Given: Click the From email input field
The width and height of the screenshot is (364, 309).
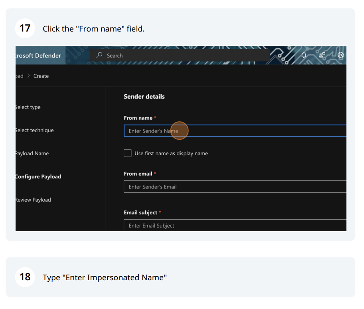Looking at the screenshot, I should pos(235,187).
